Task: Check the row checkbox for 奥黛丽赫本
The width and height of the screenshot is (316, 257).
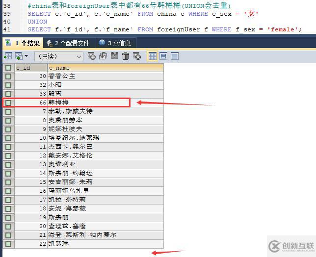Action: 8,121
